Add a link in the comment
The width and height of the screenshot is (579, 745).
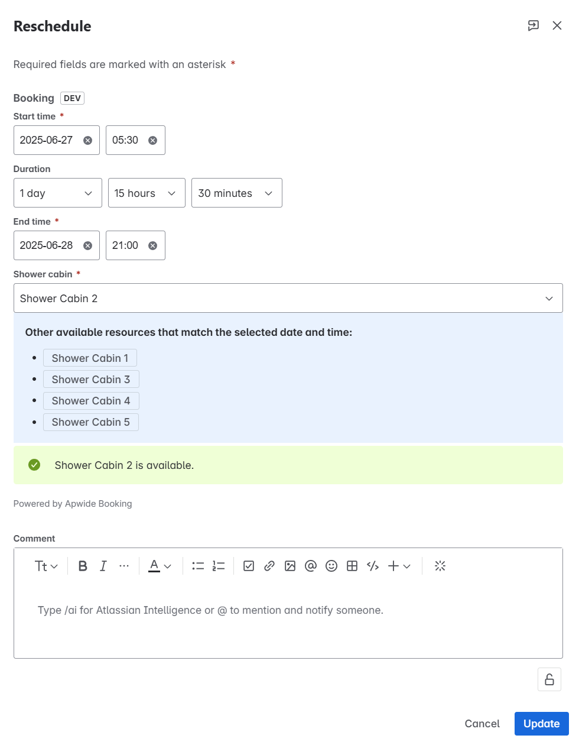click(269, 566)
